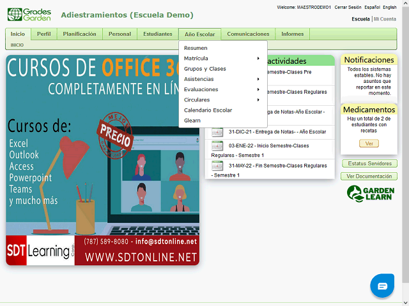Expand the Matrícula submenu arrow
This screenshot has width=409, height=306.
258,58
